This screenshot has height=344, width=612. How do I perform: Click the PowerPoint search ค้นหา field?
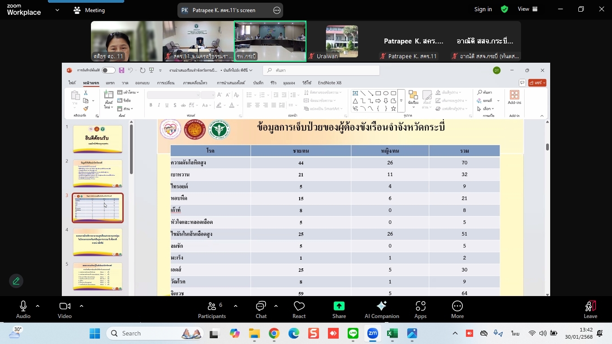[x=321, y=70]
